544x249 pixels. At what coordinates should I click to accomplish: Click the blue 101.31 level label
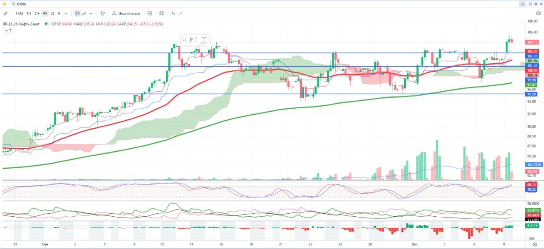click(x=533, y=66)
